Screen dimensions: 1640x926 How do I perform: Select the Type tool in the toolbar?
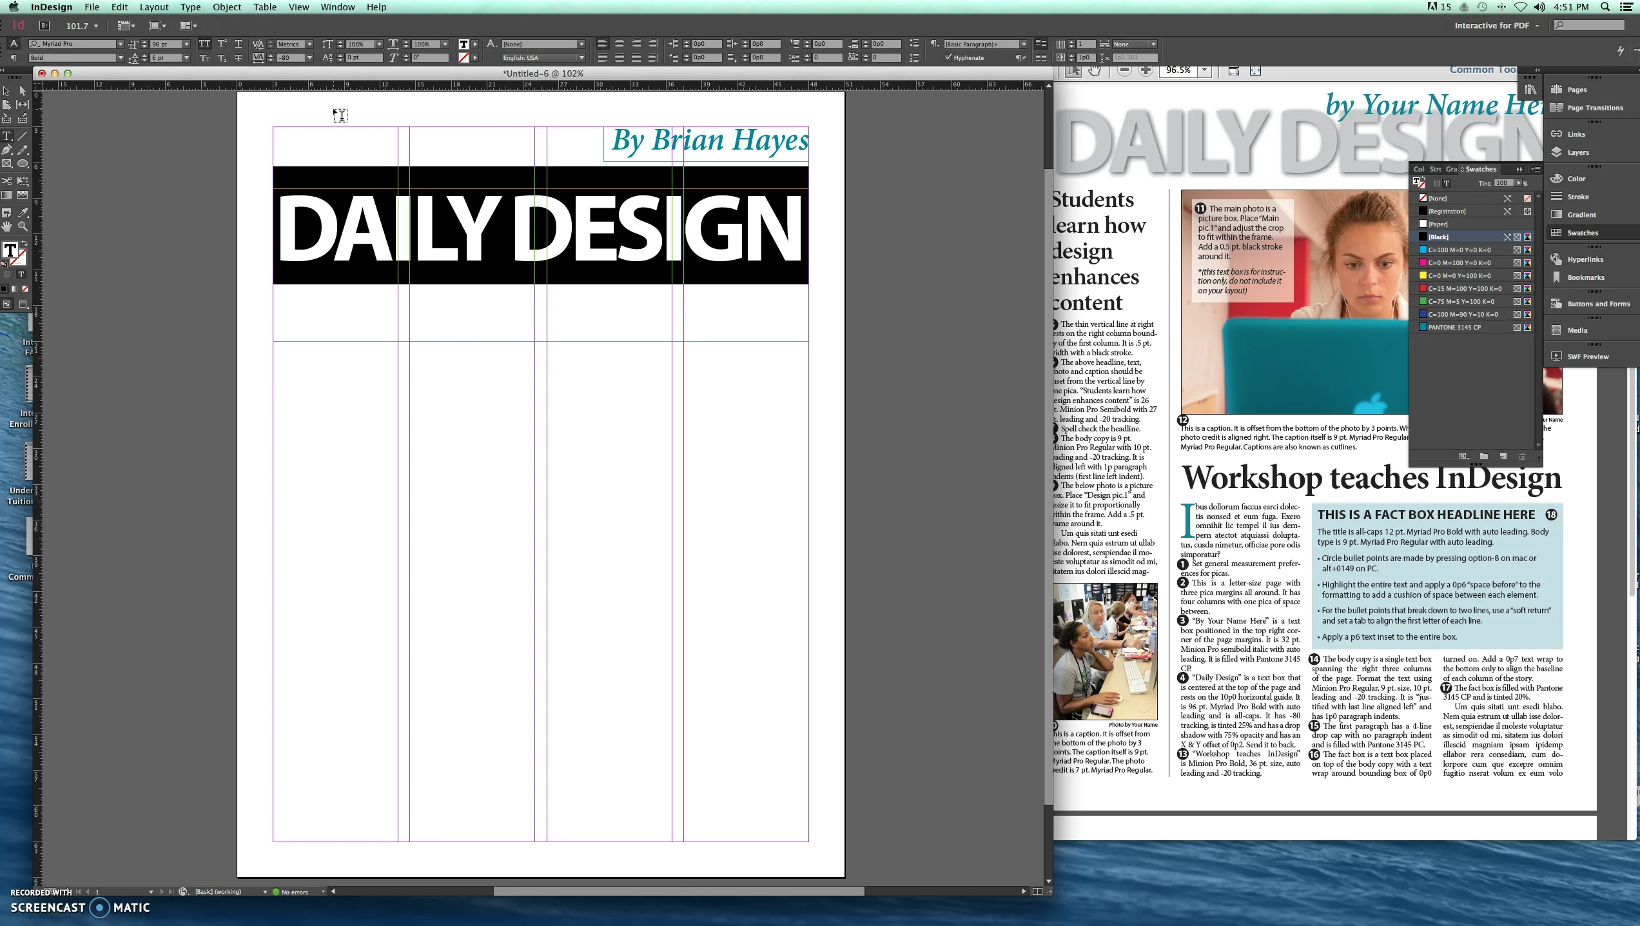7,136
